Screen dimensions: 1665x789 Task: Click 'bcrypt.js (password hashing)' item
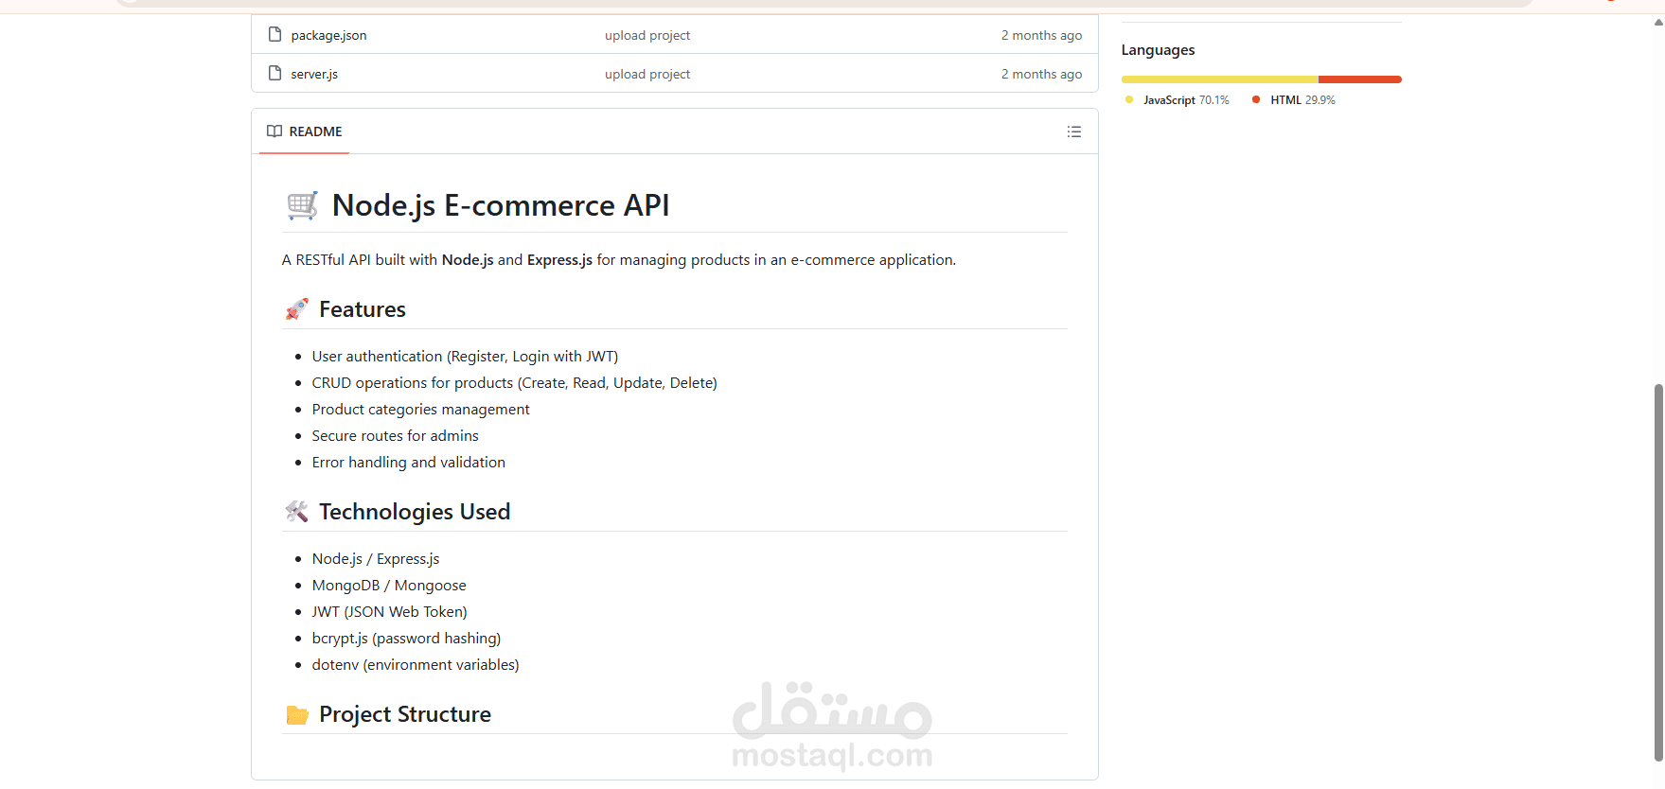pos(406,639)
